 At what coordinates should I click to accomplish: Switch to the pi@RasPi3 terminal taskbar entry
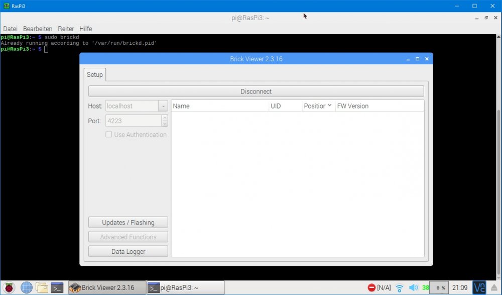click(x=185, y=287)
